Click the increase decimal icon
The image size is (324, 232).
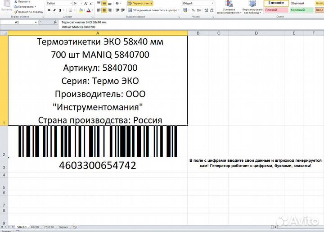(206, 10)
